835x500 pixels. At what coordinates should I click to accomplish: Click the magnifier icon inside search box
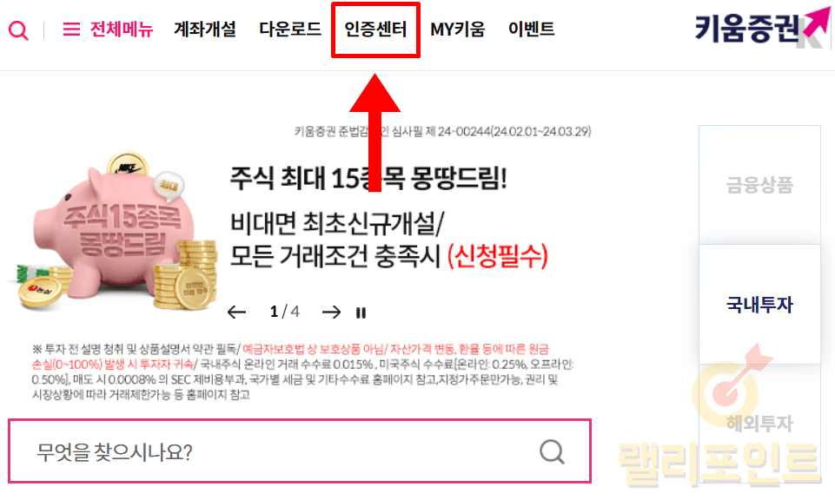click(552, 452)
